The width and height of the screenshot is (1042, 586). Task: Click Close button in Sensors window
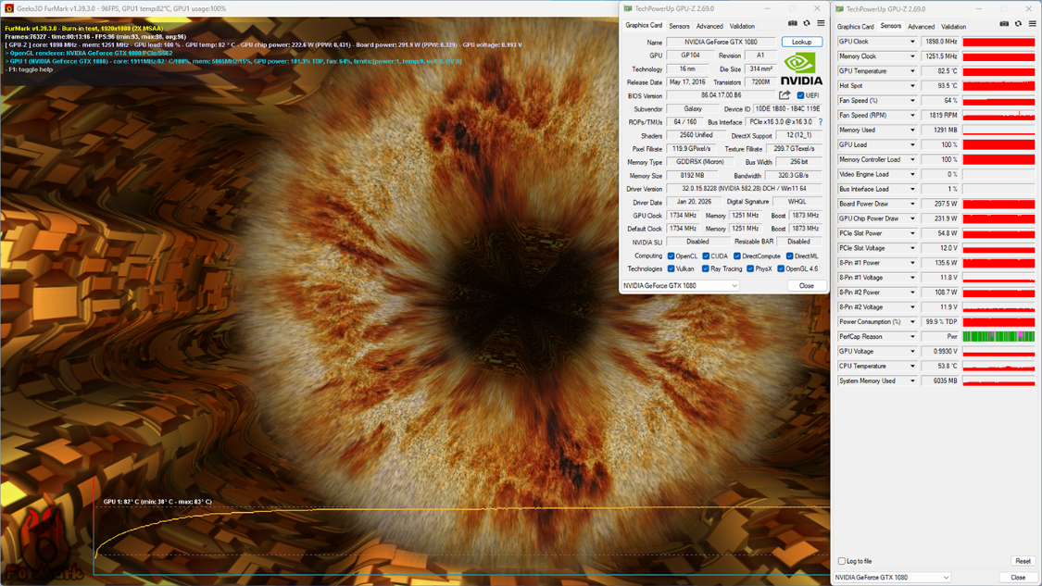(x=1017, y=578)
